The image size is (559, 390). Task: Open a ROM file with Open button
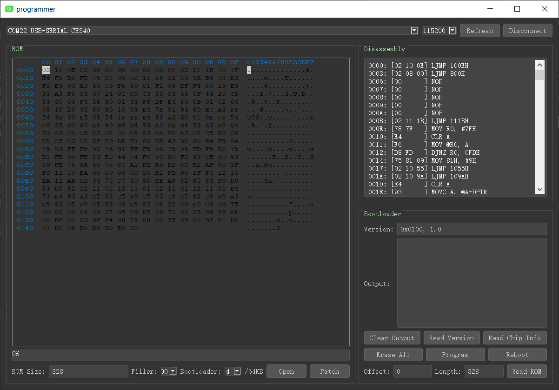pyautogui.click(x=286, y=371)
